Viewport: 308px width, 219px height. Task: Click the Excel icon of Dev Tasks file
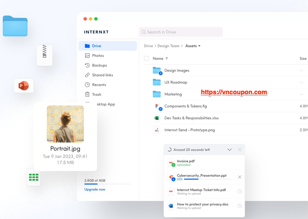tap(157, 118)
